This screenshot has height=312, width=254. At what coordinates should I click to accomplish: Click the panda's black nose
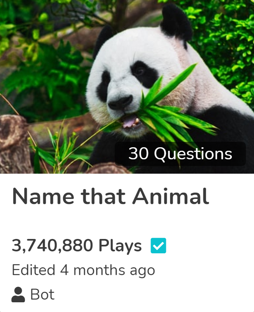[120, 102]
